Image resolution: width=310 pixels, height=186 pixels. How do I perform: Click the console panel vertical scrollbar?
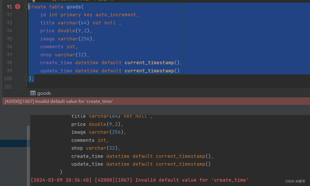tap(28, 155)
